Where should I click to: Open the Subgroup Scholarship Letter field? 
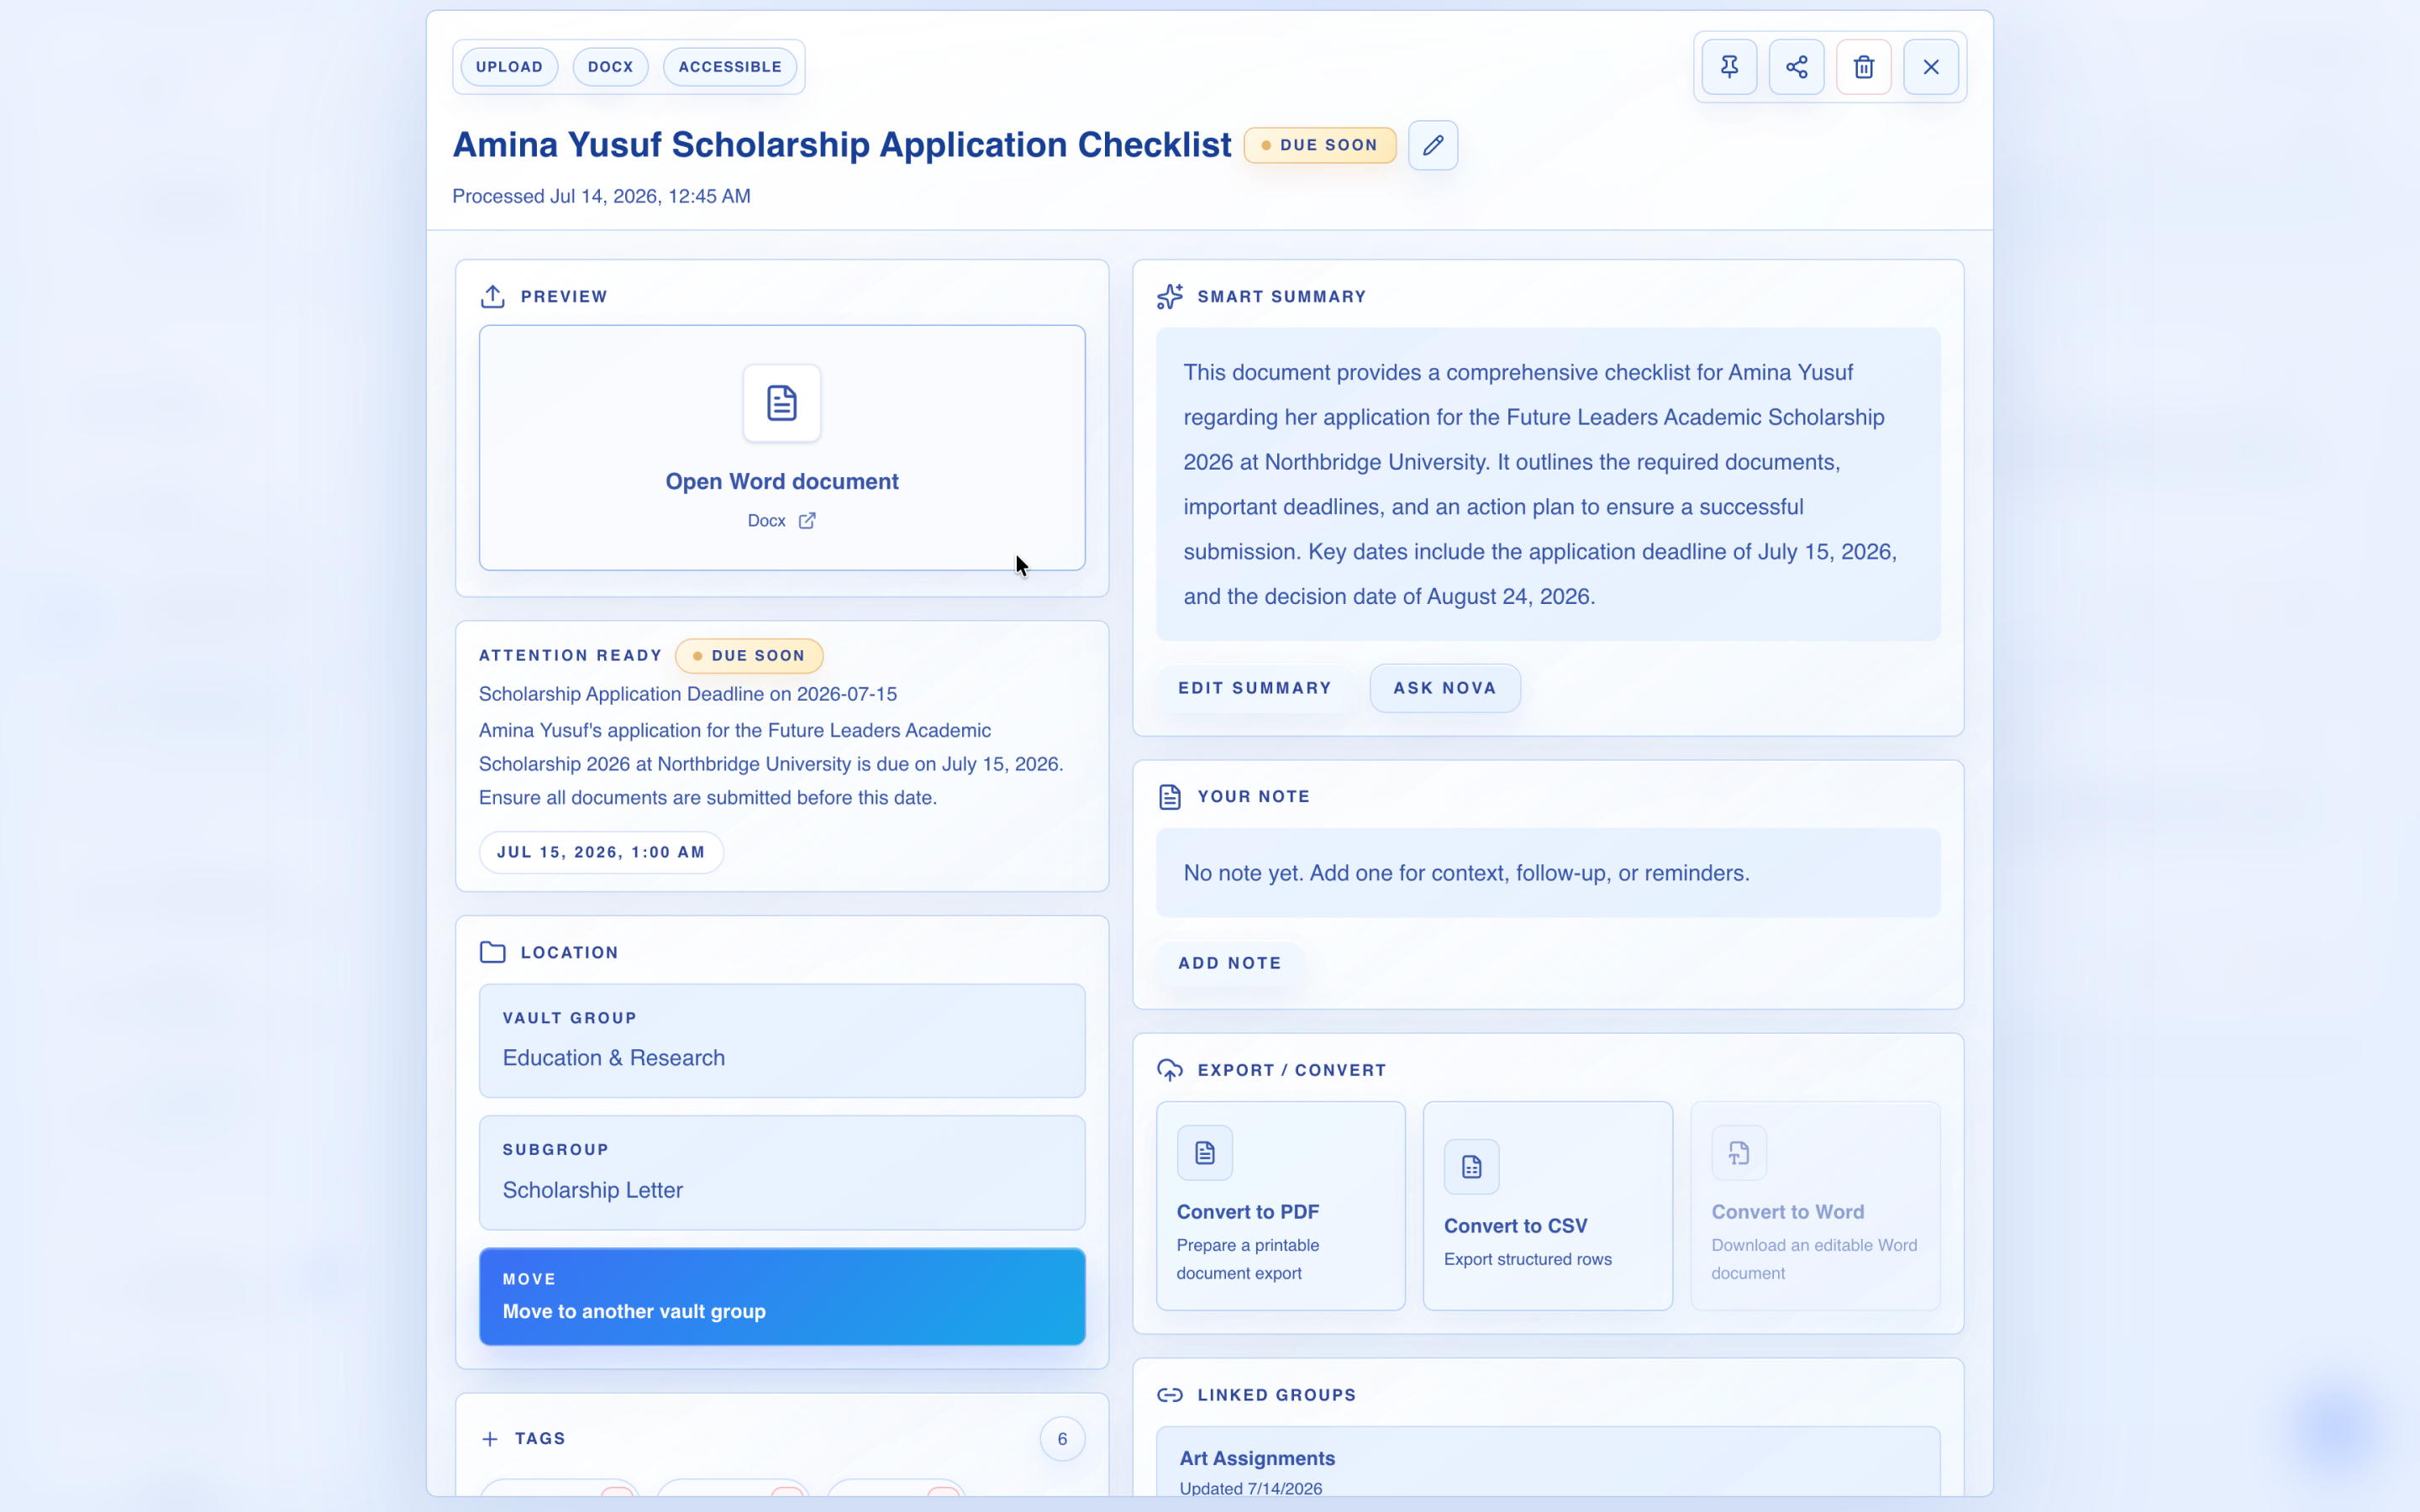pyautogui.click(x=782, y=1173)
